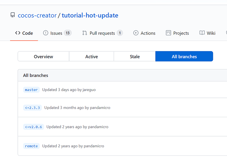Select the Stale branches filter
The height and width of the screenshot is (162, 227).
(135, 57)
